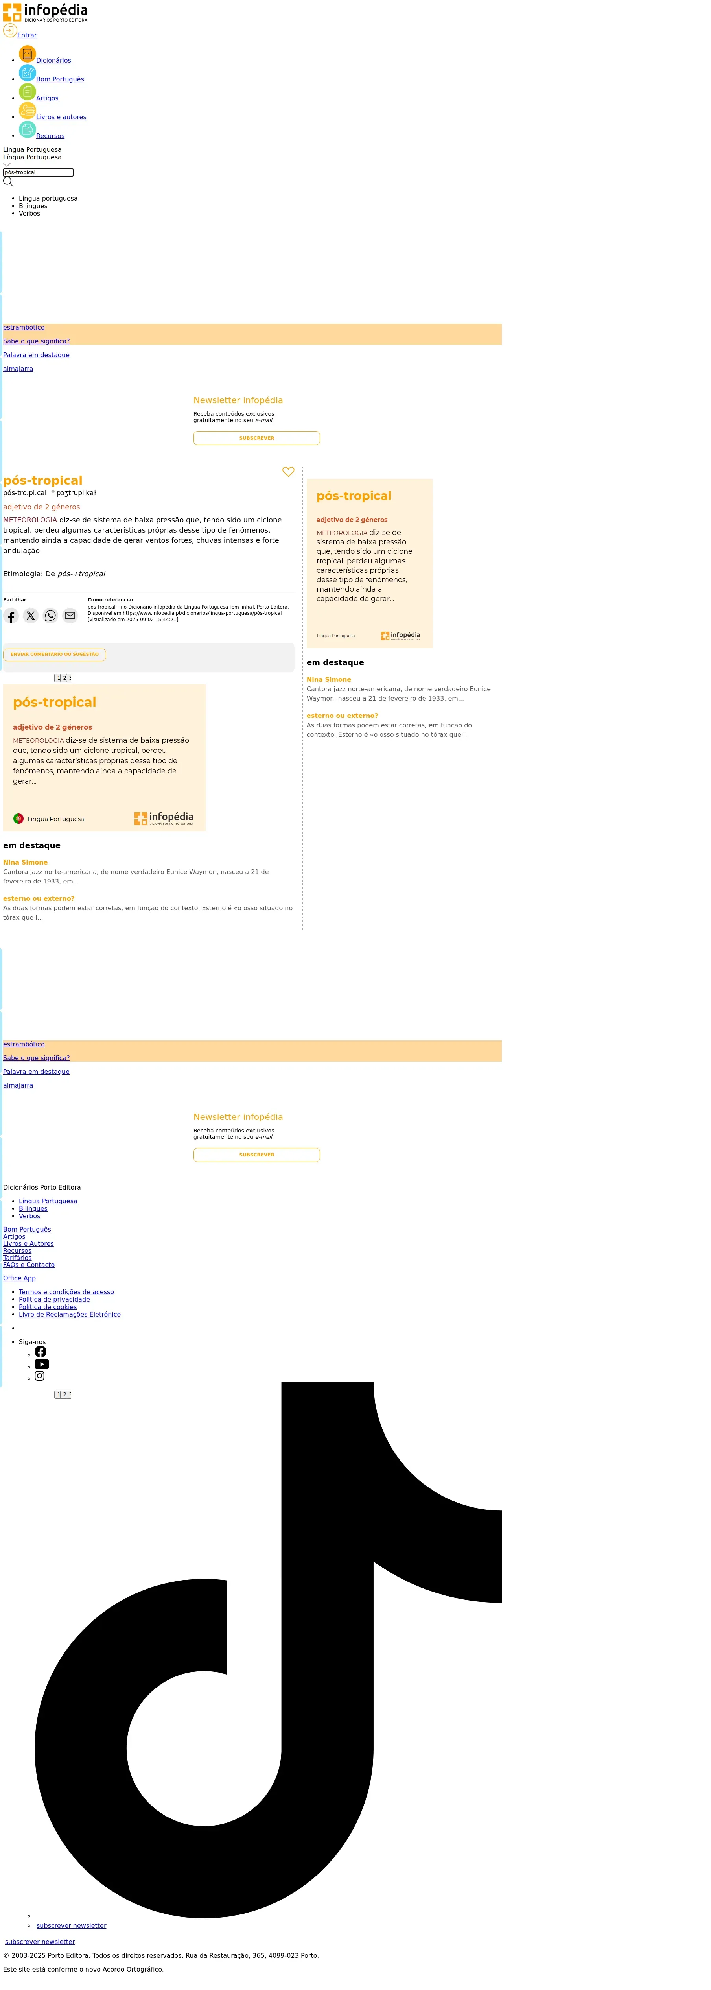Expand the Língua Portuguesa dictionary chevron
This screenshot has width=711, height=1990.
(7, 164)
